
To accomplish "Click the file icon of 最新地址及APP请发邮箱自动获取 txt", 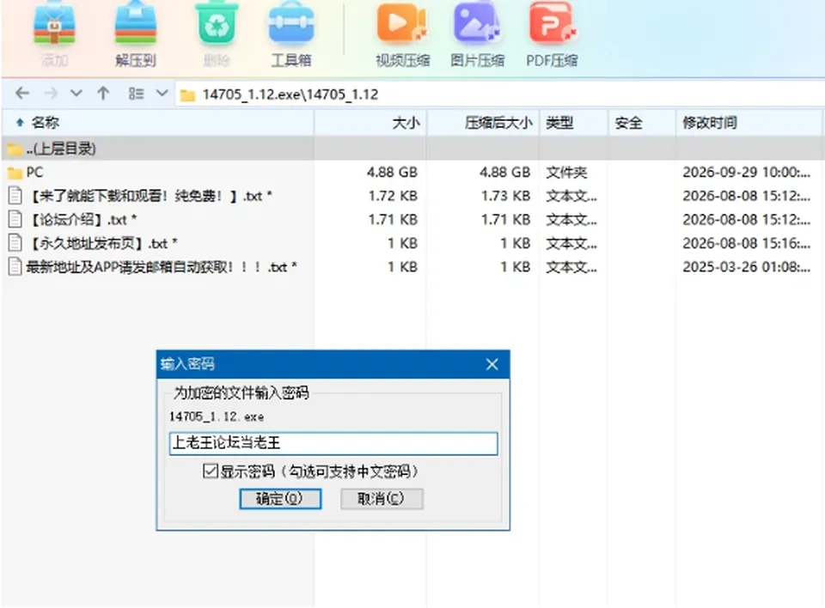I will click(x=15, y=266).
